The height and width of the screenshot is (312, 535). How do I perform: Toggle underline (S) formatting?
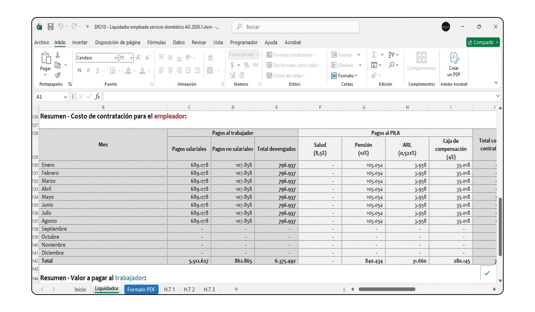point(97,70)
